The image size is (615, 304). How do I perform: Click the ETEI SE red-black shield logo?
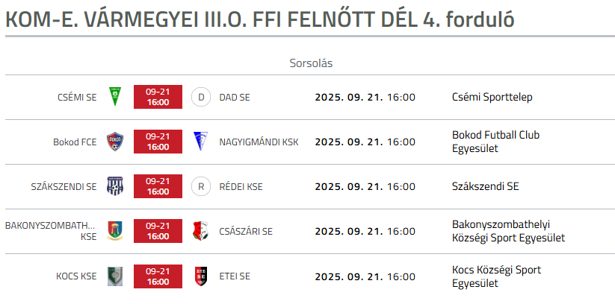[x=201, y=276]
